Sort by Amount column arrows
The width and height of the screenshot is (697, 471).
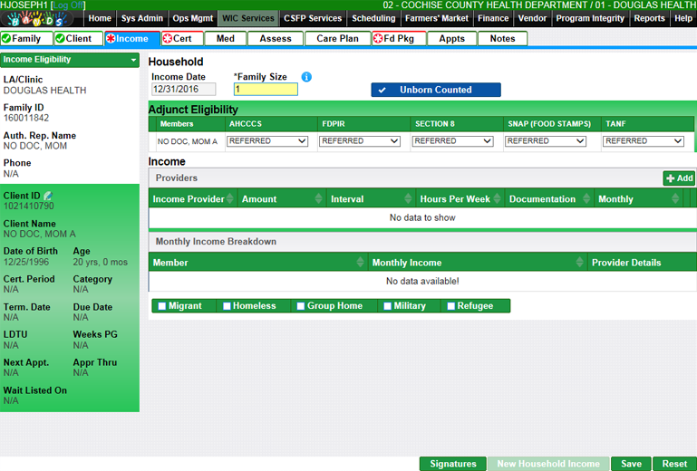[x=318, y=199]
